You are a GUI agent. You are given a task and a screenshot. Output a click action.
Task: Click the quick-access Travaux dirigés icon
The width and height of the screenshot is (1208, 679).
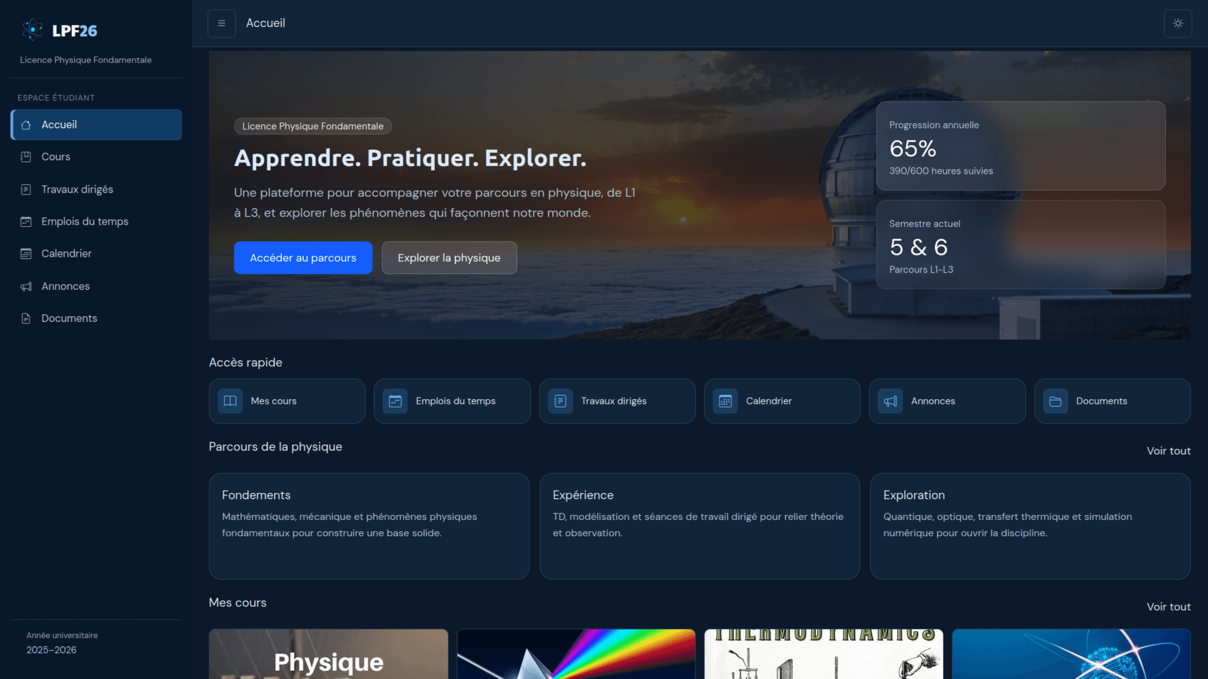560,401
